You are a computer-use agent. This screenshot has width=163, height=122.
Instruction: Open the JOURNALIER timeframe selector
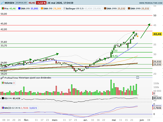coord(21,3)
